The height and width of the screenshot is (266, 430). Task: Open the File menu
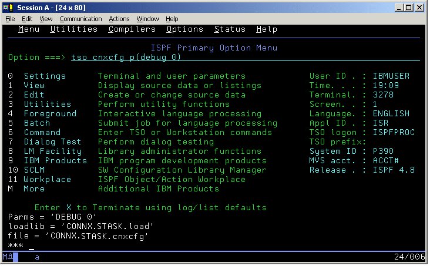tap(10, 19)
